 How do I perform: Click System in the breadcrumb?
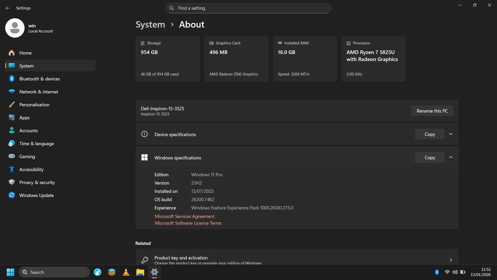pos(150,24)
